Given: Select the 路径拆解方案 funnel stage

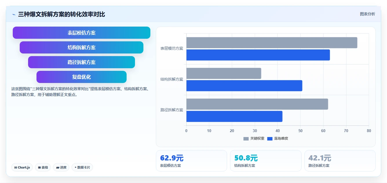Looking at the screenshot, I should (81, 62).
